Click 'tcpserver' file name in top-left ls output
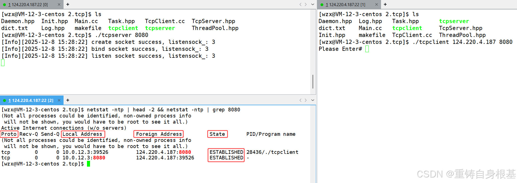 pos(160,28)
